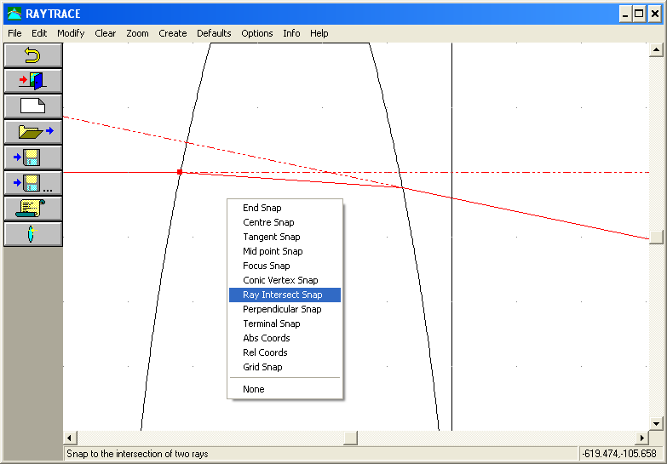Viewport: 667px width, 464px height.
Task: Click the horizontal scrollbar right arrow
Action: (642, 438)
